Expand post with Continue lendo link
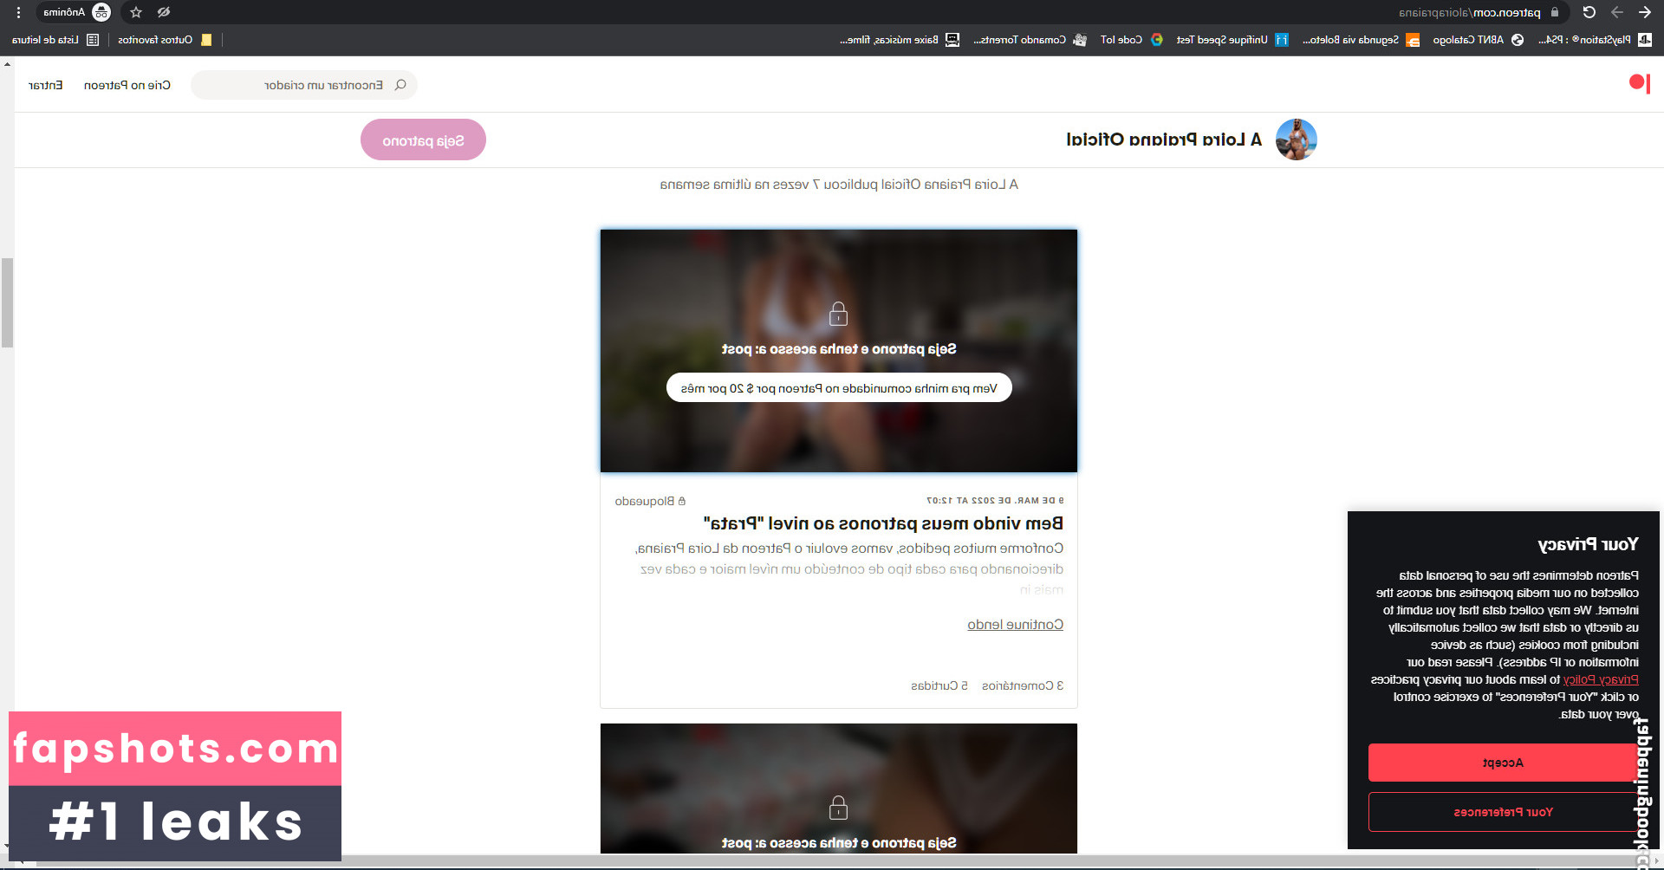The height and width of the screenshot is (870, 1664). click(x=1015, y=625)
